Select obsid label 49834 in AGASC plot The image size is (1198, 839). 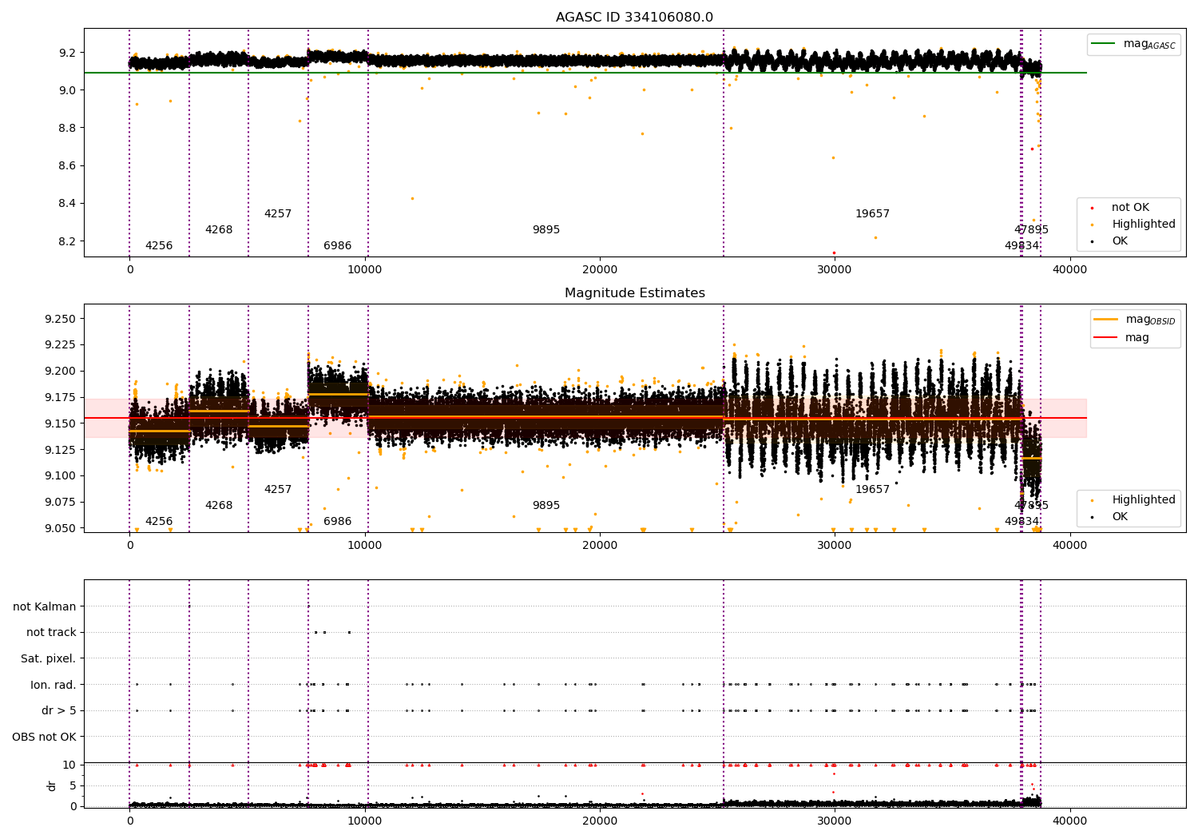1022,246
